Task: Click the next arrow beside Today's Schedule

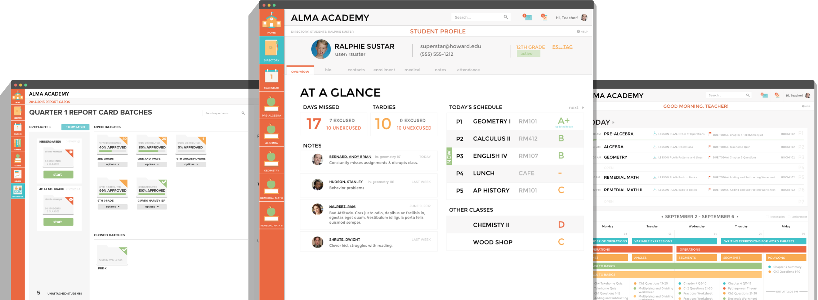Action: click(x=583, y=108)
